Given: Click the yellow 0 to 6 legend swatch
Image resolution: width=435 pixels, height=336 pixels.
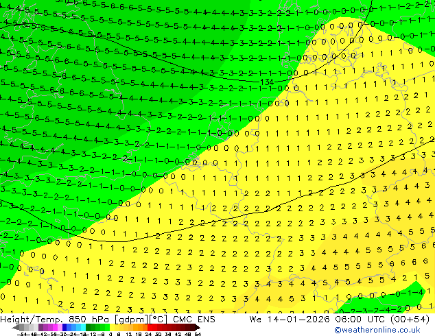Looking at the screenshot, I should click(x=113, y=327).
